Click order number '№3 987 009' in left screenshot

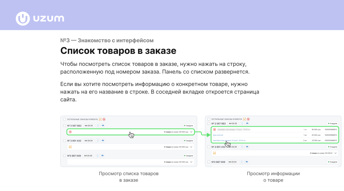pos(74,156)
